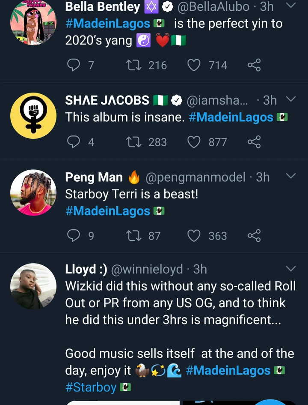Image resolution: width=308 pixels, height=405 pixels.
Task: Reply to Peng Man's tweet
Action: coord(74,236)
